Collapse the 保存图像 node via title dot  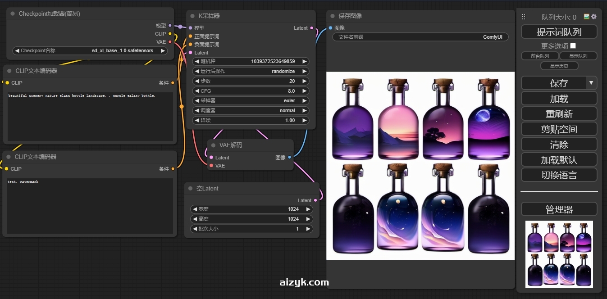tap(332, 16)
